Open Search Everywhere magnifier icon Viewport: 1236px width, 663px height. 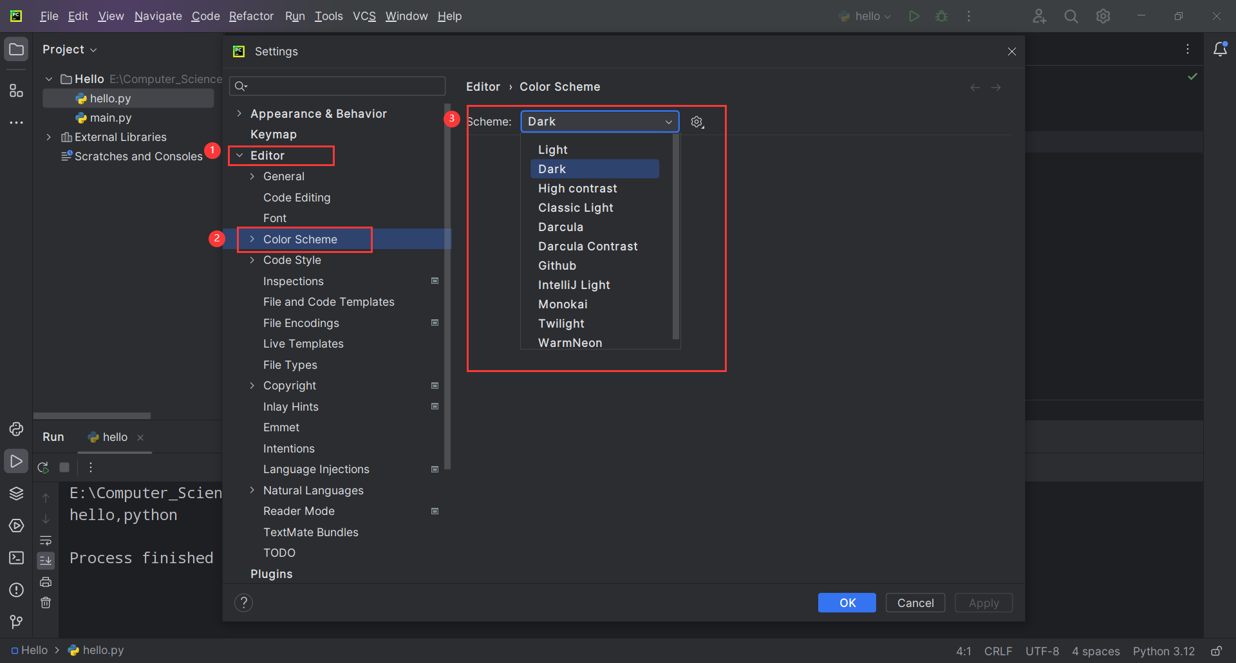pyautogui.click(x=1071, y=16)
